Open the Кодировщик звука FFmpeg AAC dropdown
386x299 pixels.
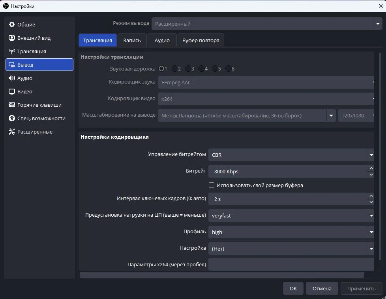click(266, 83)
